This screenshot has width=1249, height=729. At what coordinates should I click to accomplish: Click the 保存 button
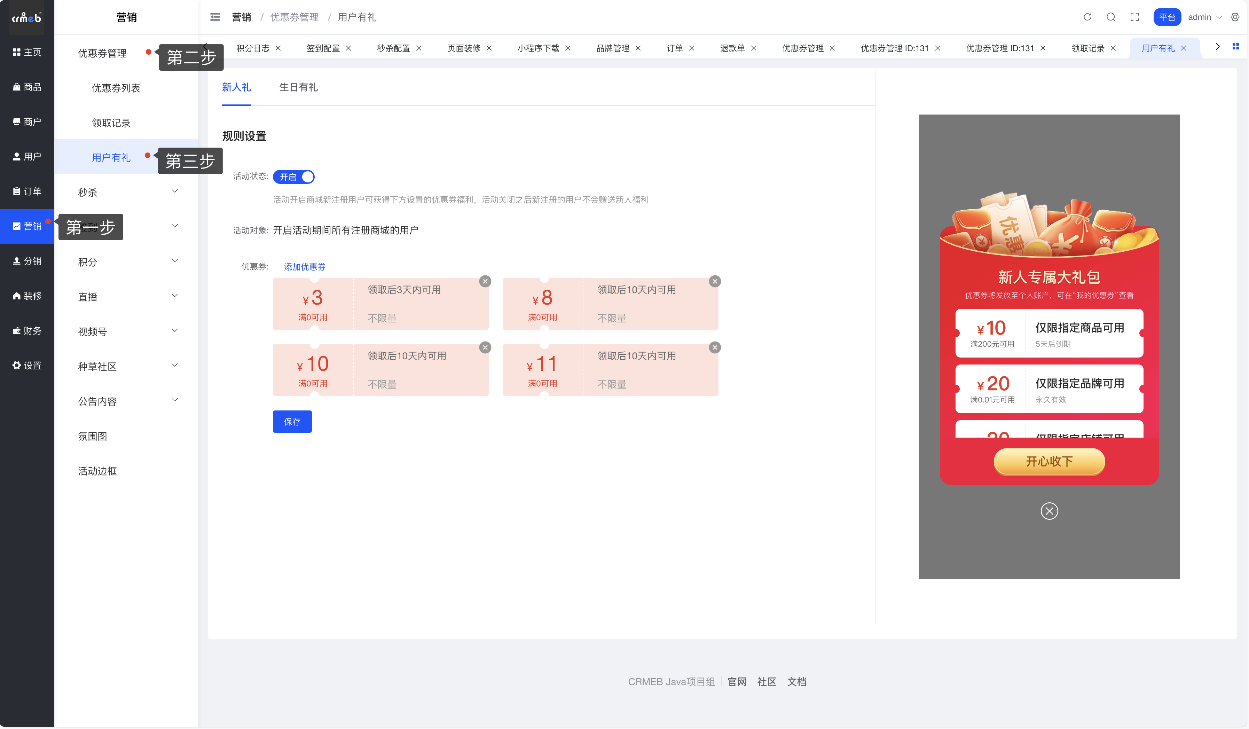[x=292, y=421]
